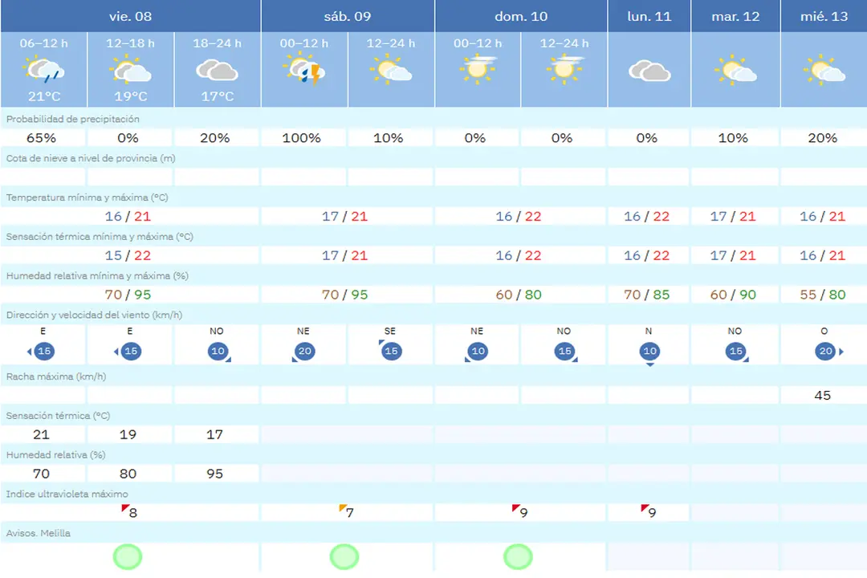Click the Sensación térmica mínima y máxima label
The width and height of the screenshot is (867, 578).
(100, 237)
